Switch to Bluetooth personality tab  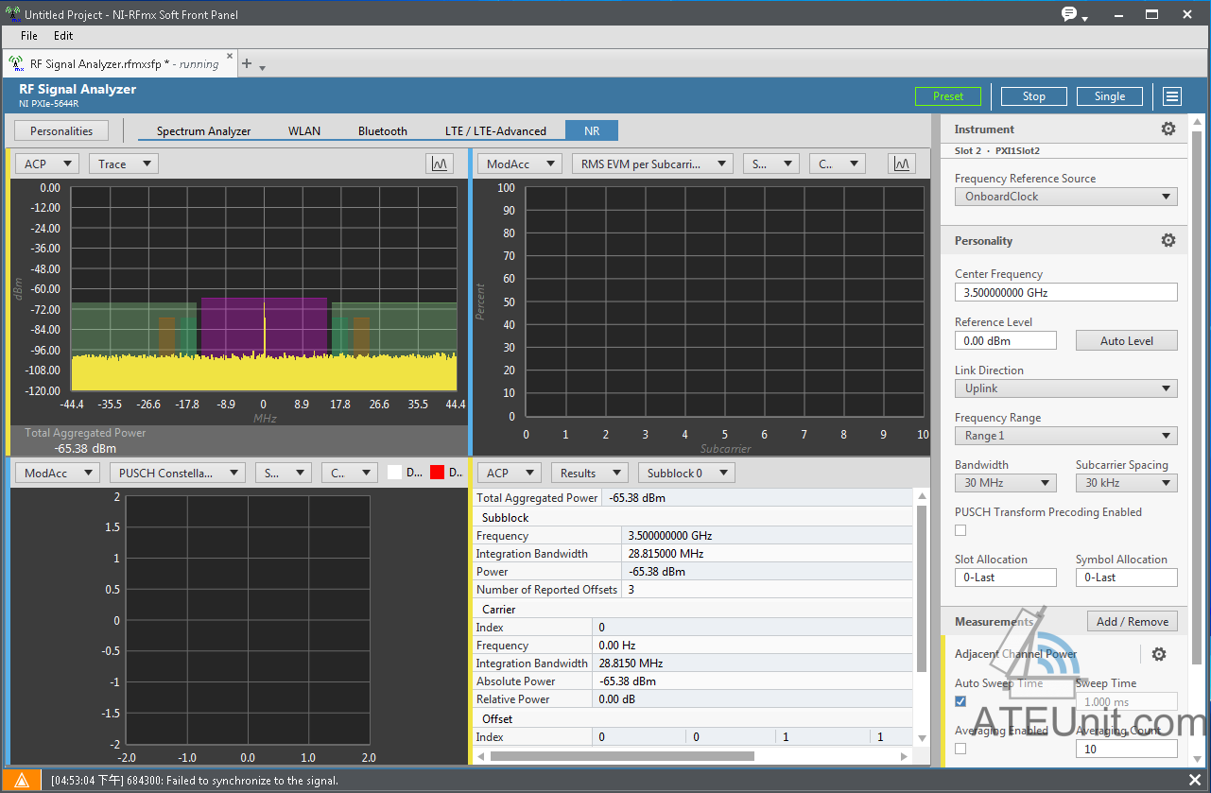tap(383, 130)
